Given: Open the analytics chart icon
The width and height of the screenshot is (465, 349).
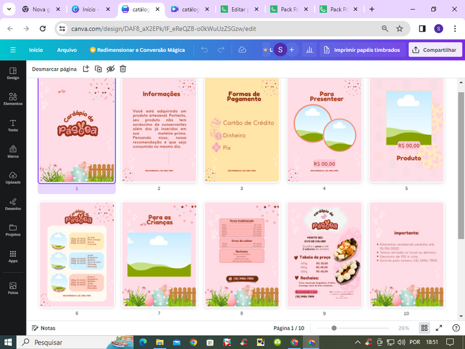Looking at the screenshot, I should [x=309, y=50].
